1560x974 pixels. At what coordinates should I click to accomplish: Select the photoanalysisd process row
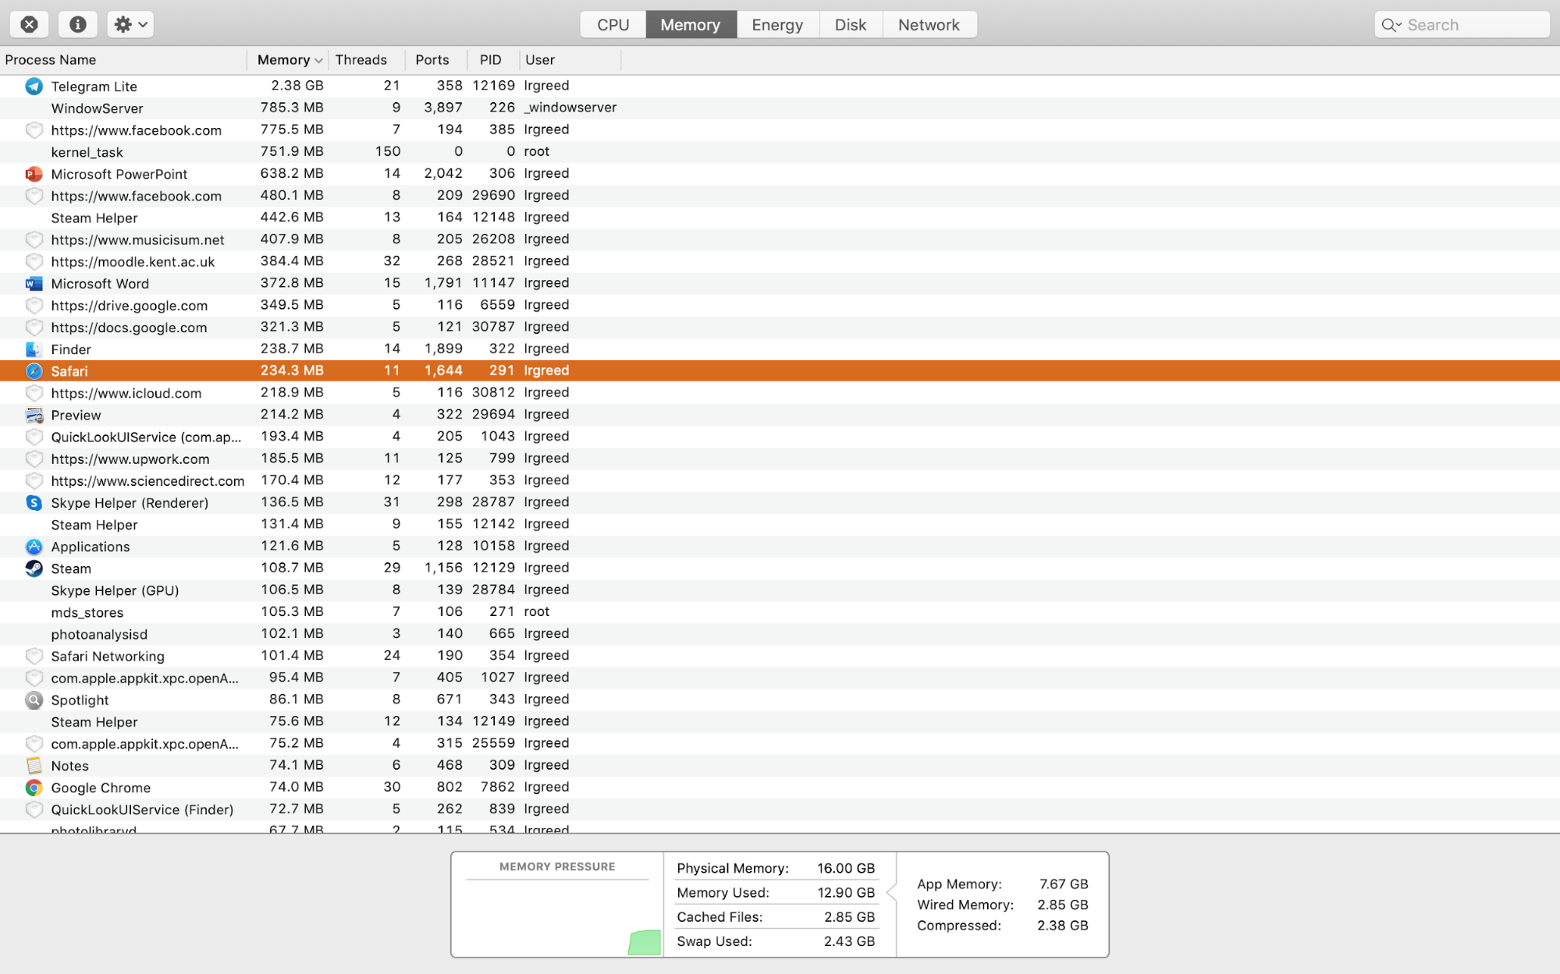pos(780,634)
